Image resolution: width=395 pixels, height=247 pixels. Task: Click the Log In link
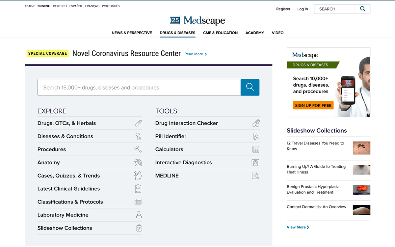coord(303,9)
